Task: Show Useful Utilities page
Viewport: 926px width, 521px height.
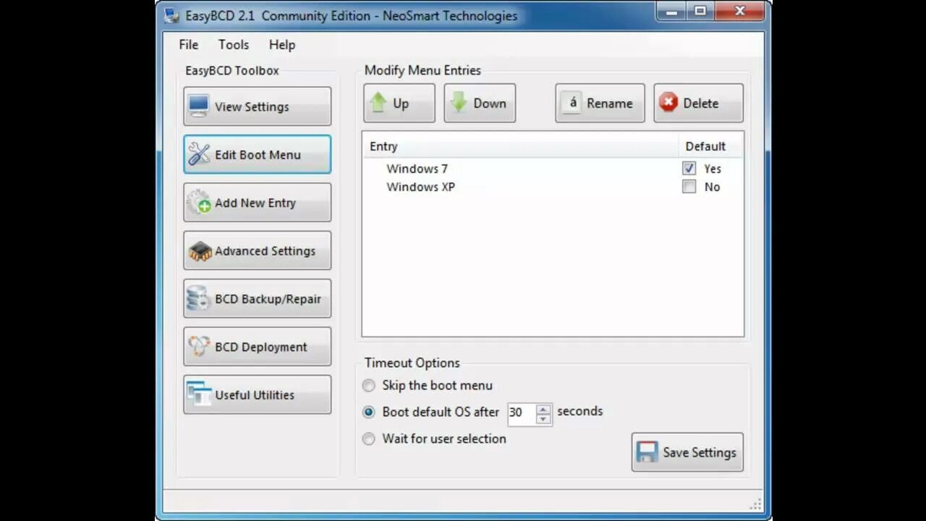Action: (258, 394)
